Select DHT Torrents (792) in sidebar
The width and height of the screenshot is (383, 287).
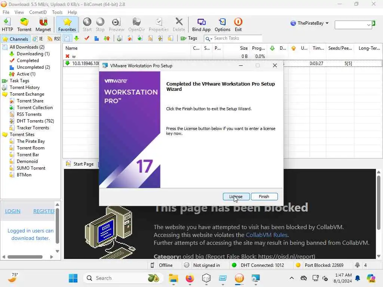click(35, 121)
